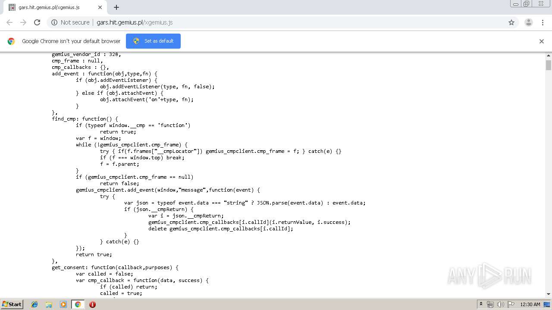
Task: Open the Chrome three-dot menu
Action: point(543,22)
